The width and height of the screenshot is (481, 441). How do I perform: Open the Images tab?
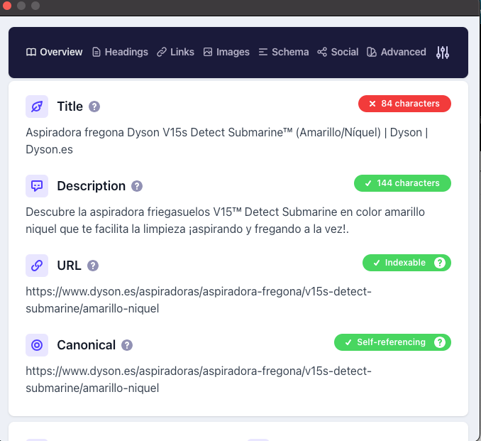tap(226, 52)
